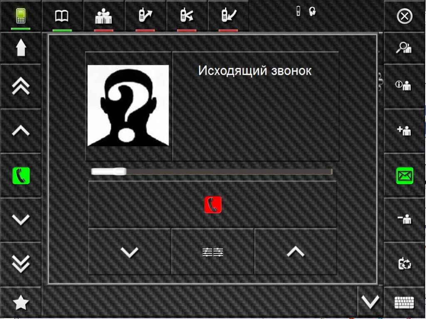Switch to the phonebook tab with book icon

(62, 16)
